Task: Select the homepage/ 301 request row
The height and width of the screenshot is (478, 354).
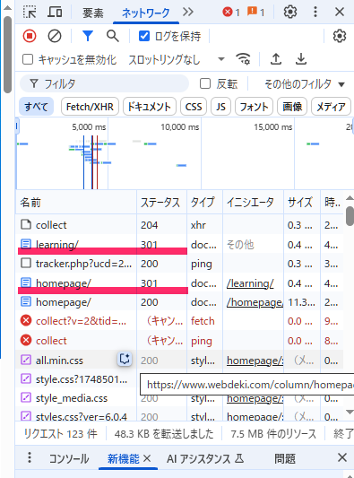Action: [179, 282]
